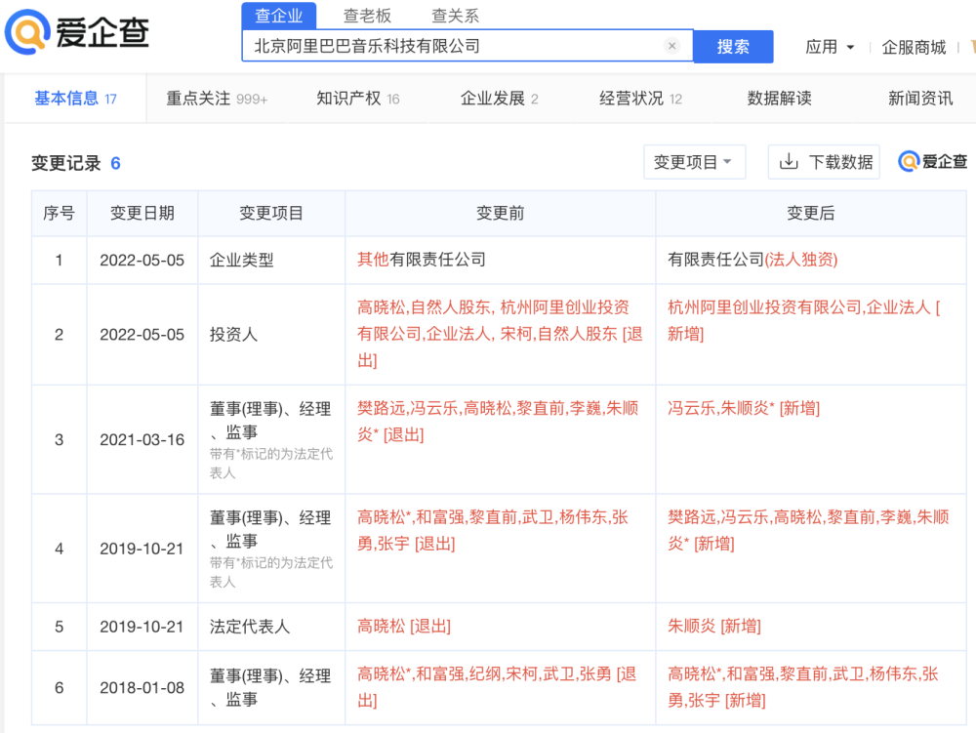Click the 变更项目 column header

[271, 214]
